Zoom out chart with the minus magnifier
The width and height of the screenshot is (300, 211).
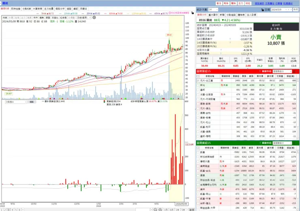point(155,210)
